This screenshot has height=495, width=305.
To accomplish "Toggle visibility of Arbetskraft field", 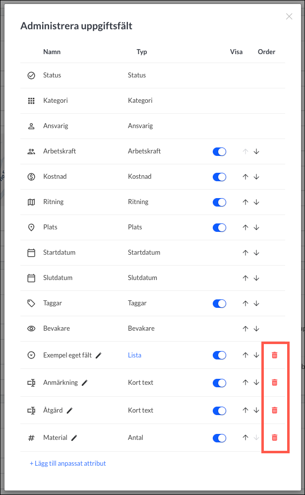I will pos(220,151).
